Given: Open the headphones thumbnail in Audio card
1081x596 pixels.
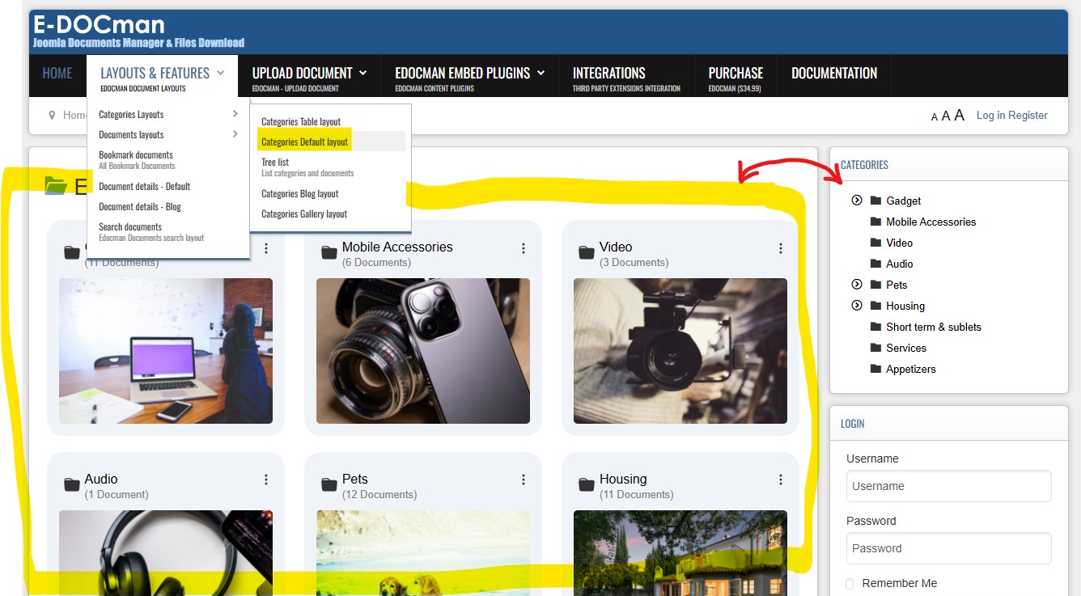Looking at the screenshot, I should (166, 553).
